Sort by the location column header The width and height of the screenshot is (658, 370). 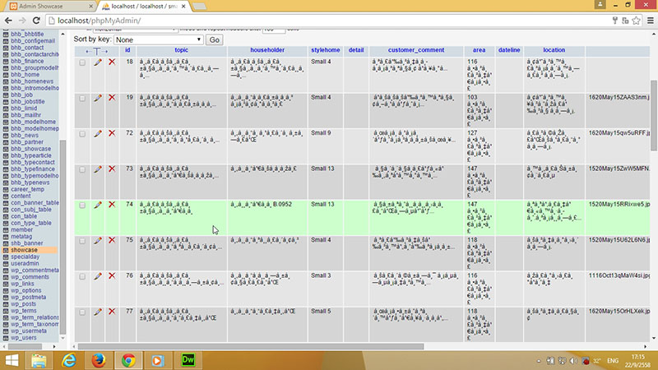[554, 50]
